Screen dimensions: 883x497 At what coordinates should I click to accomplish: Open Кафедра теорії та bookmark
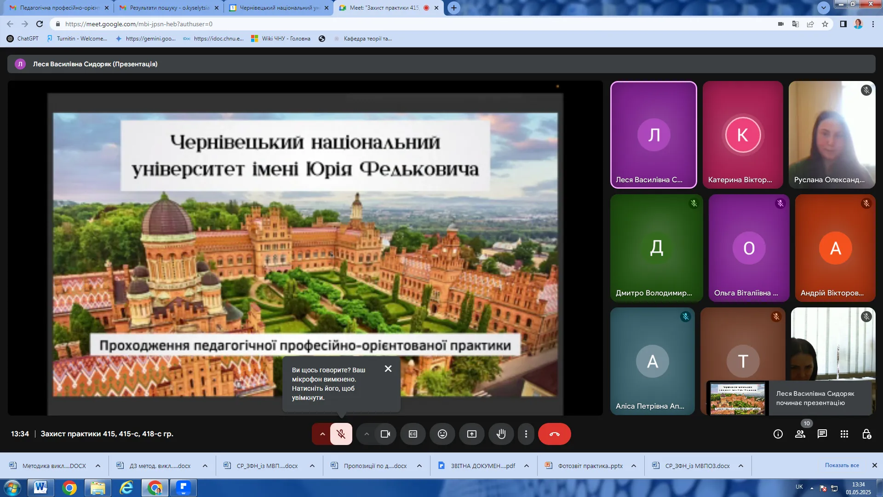pyautogui.click(x=363, y=39)
